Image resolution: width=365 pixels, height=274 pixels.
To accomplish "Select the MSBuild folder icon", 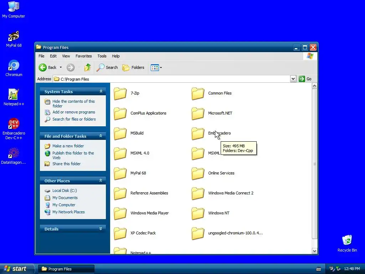I will (x=120, y=134).
